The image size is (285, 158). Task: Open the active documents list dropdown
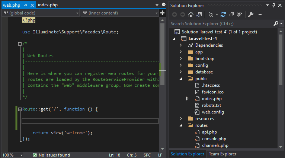[x=157, y=5]
